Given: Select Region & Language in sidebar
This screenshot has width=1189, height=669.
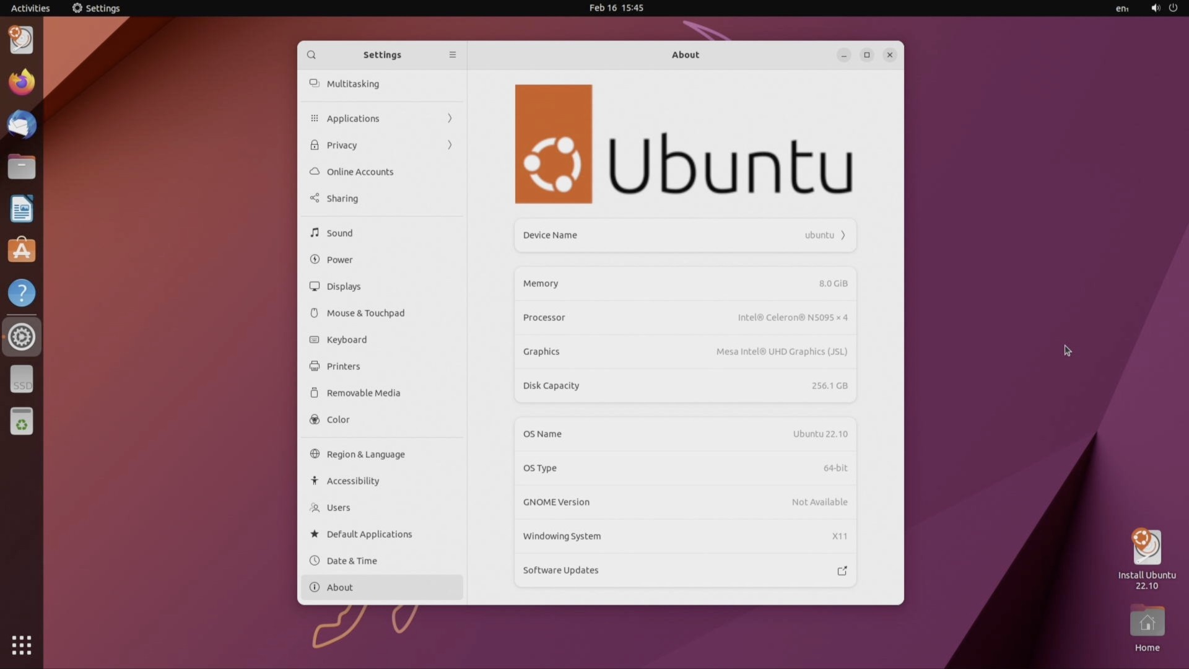Looking at the screenshot, I should pos(382,454).
